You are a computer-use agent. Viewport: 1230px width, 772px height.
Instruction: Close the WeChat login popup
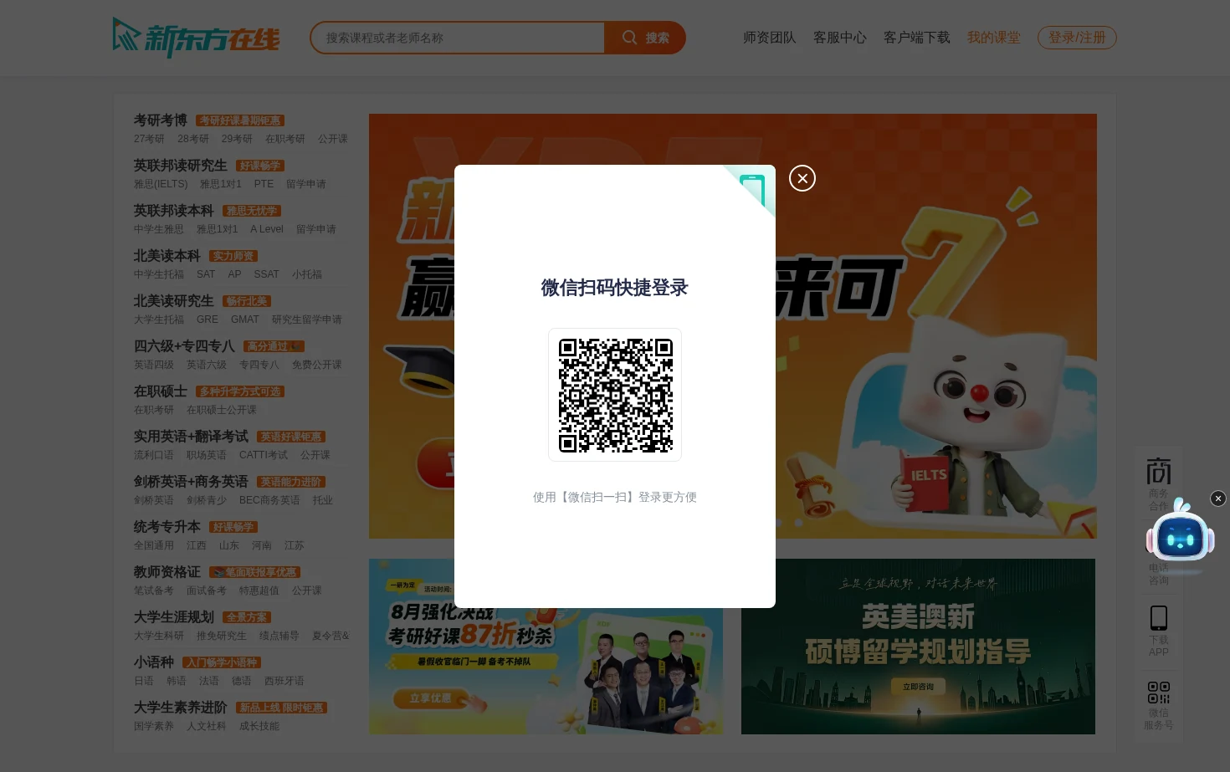click(802, 178)
